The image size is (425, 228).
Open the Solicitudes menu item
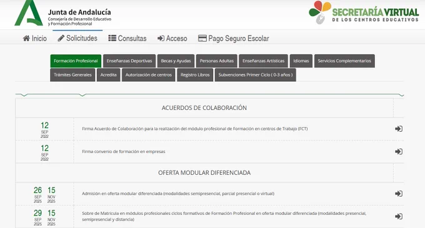(77, 38)
